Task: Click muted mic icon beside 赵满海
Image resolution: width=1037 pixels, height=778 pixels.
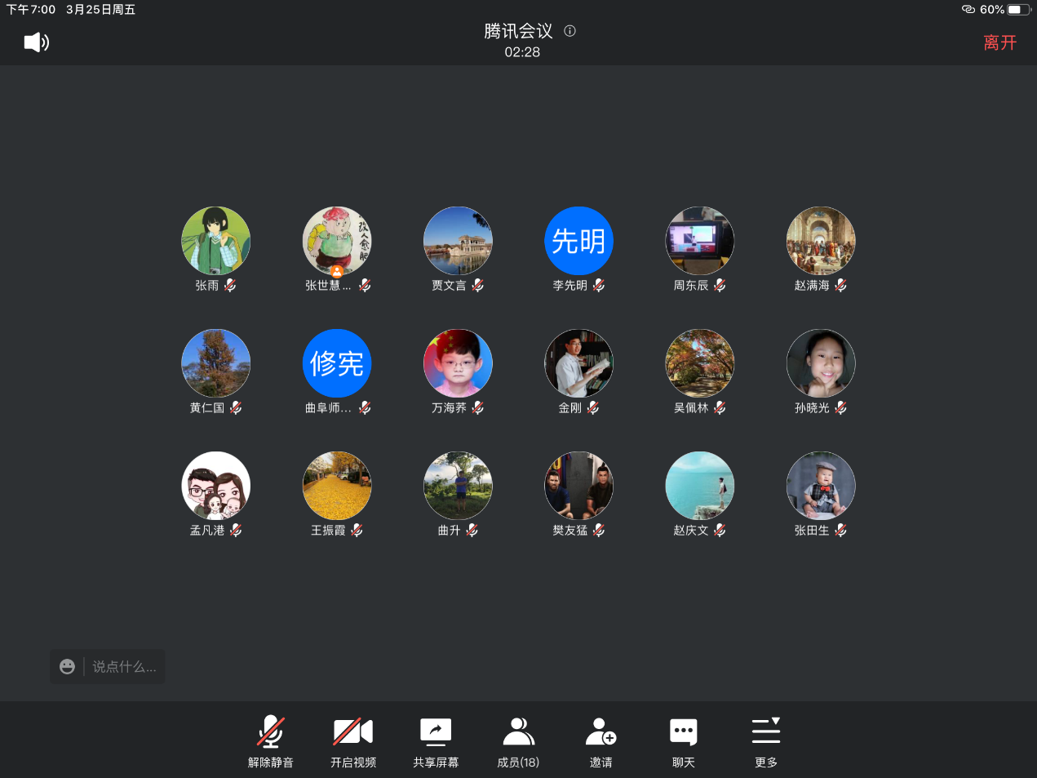Action: click(x=841, y=285)
